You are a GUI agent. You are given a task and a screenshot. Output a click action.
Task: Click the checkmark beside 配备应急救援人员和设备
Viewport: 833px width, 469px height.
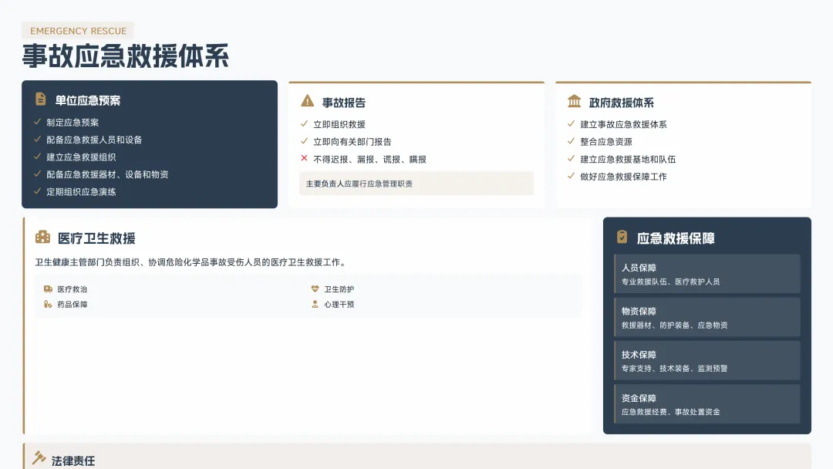37,139
